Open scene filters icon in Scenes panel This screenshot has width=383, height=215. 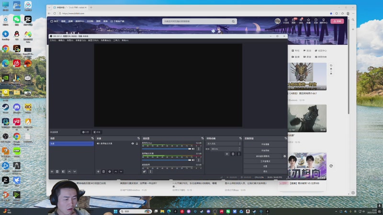63,172
